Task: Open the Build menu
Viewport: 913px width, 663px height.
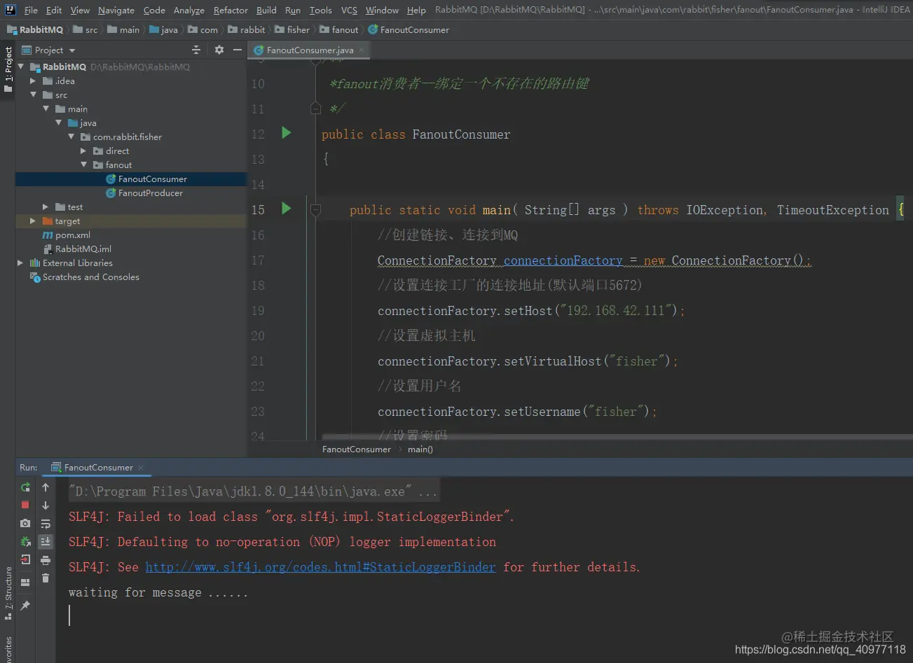Action: tap(266, 10)
